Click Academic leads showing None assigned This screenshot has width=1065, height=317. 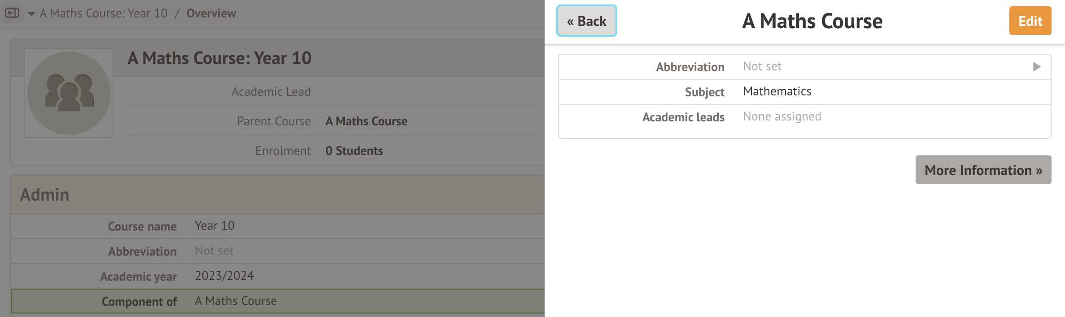(x=782, y=117)
